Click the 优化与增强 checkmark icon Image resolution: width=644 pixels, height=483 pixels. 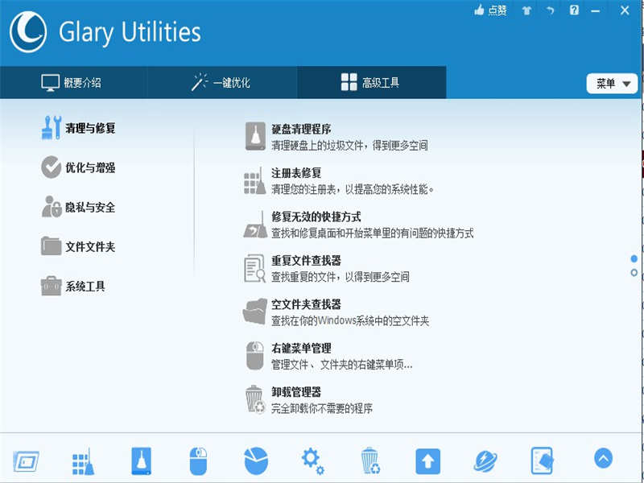[x=52, y=167]
